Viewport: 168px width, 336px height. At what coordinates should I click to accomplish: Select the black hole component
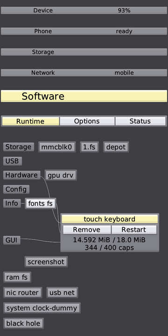[24, 323]
